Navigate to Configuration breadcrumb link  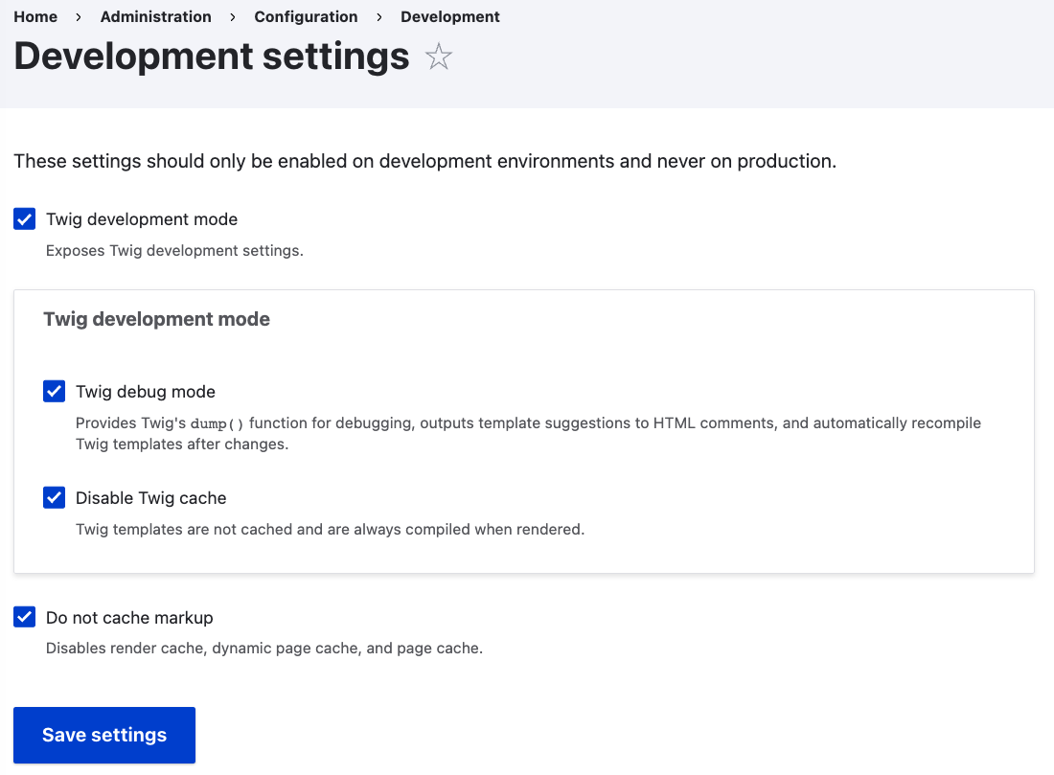(306, 17)
